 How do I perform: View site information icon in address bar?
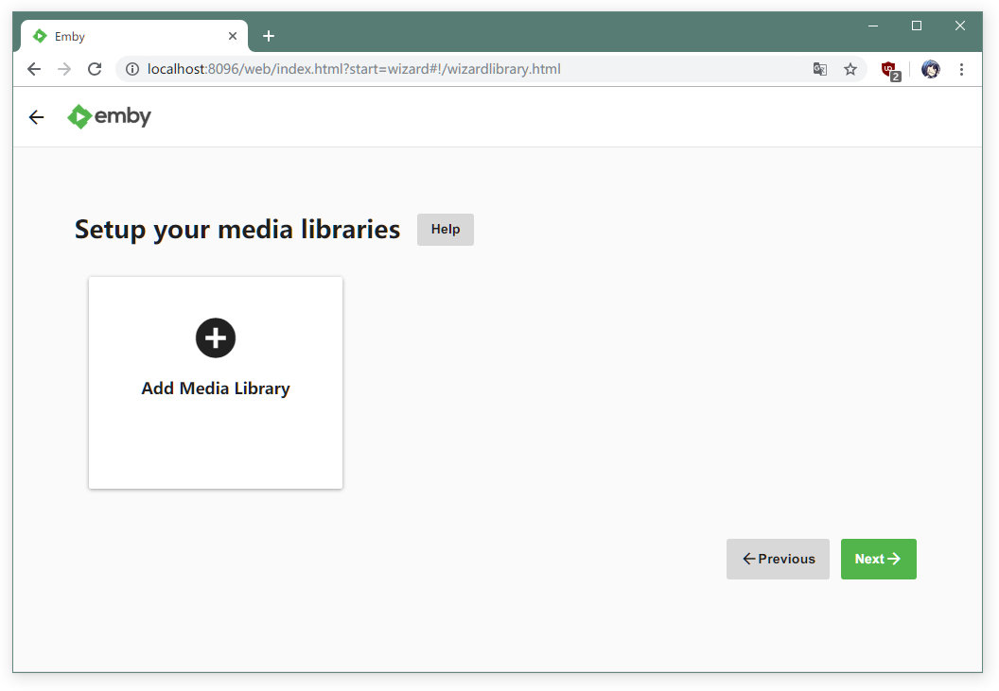(x=131, y=69)
